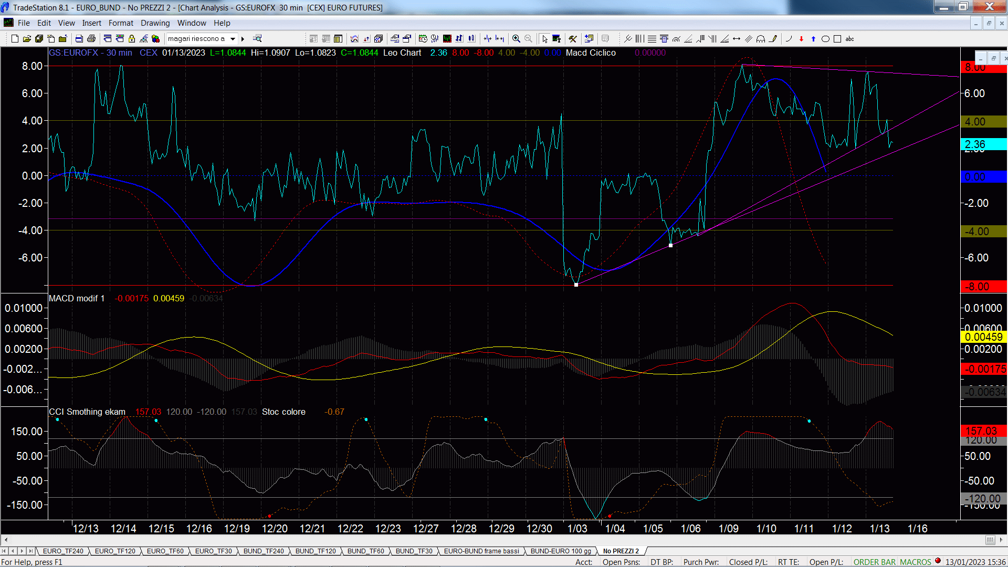Click the symbol lookup magnifier icon

click(x=257, y=39)
